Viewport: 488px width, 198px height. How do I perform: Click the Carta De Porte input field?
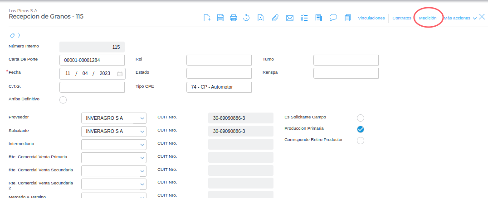coord(92,60)
